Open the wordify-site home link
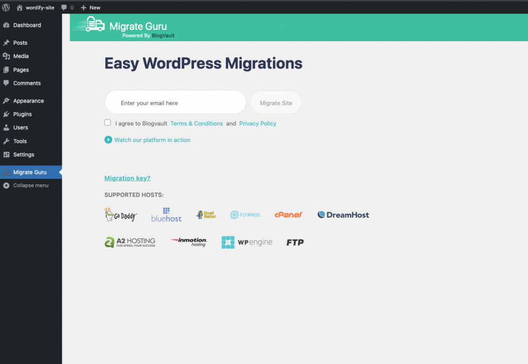The image size is (528, 364). (35, 7)
